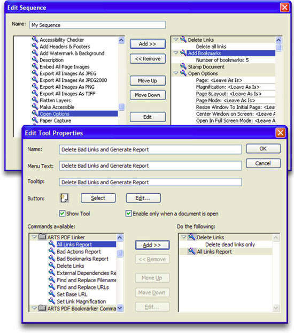Image resolution: width=294 pixels, height=333 pixels.
Task: Click the Select button for the tool button image
Action: pyautogui.click(x=98, y=198)
